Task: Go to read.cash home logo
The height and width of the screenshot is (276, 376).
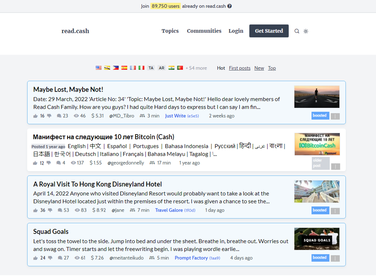Action: (75, 31)
